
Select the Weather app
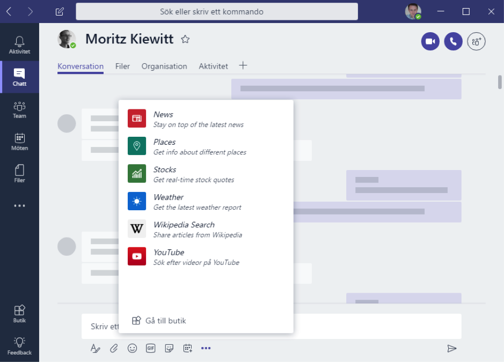[x=206, y=202]
